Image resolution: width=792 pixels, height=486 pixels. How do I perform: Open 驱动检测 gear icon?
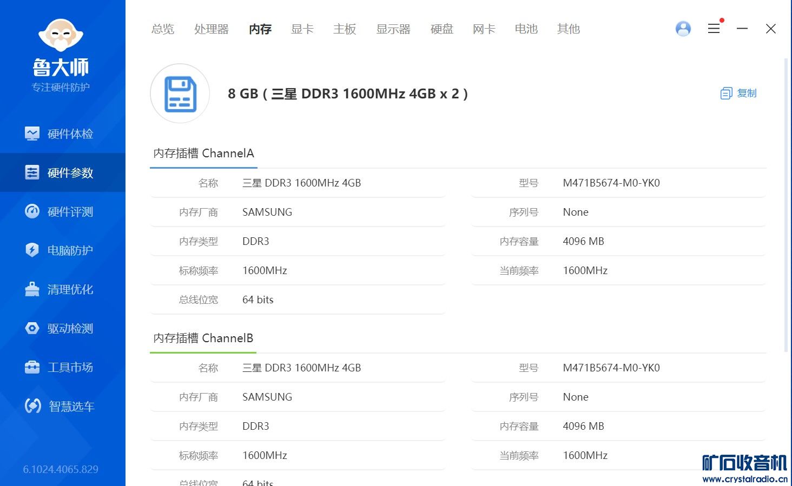pyautogui.click(x=32, y=328)
